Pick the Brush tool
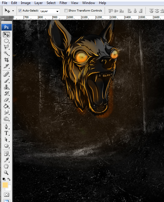Viewport: 164px width, 202px height. [6, 81]
